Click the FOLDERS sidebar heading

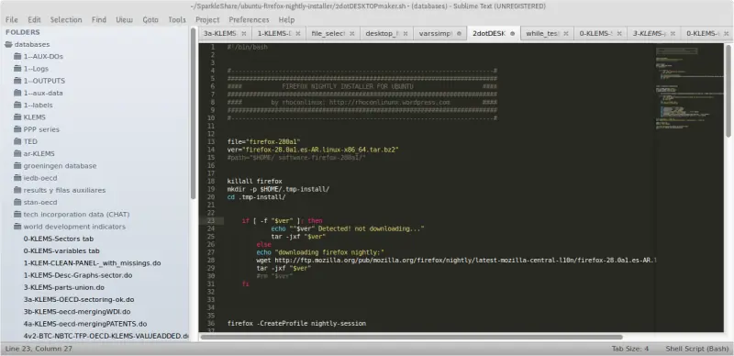[22, 32]
